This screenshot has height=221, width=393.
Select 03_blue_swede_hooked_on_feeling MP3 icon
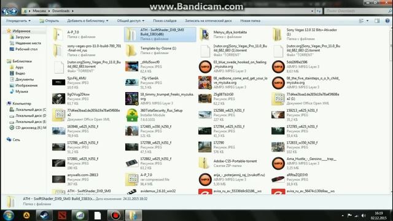coord(205,67)
